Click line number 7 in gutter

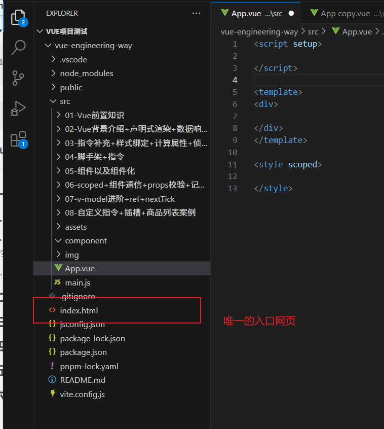235,116
